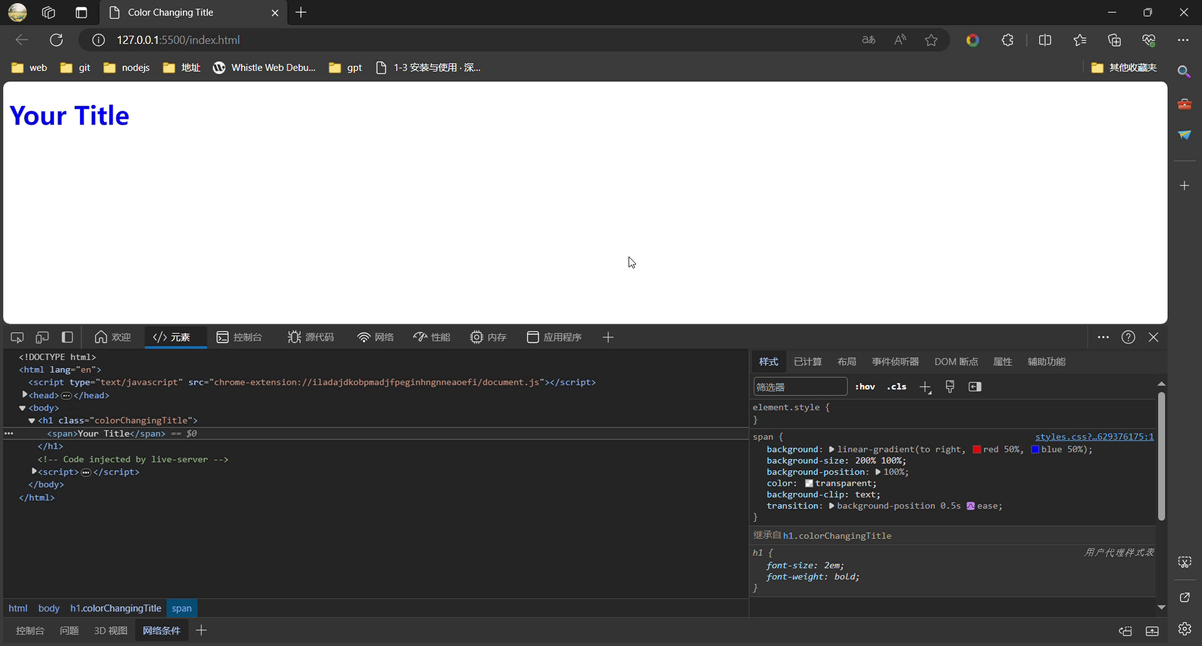Toggle :hov element state editor

pos(865,387)
